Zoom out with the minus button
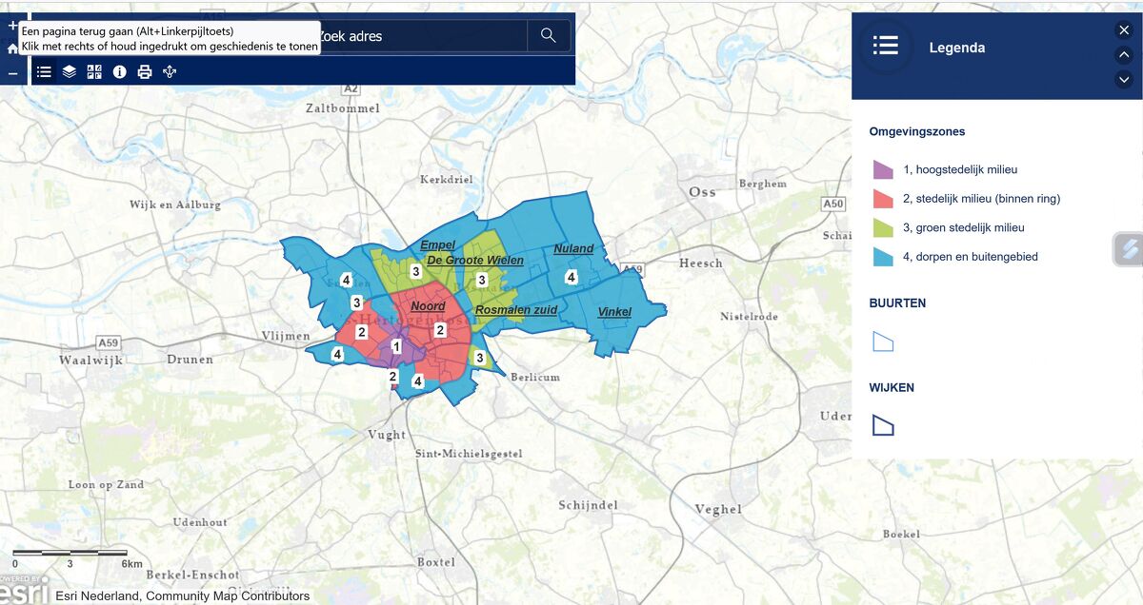The height and width of the screenshot is (605, 1143). (13, 73)
